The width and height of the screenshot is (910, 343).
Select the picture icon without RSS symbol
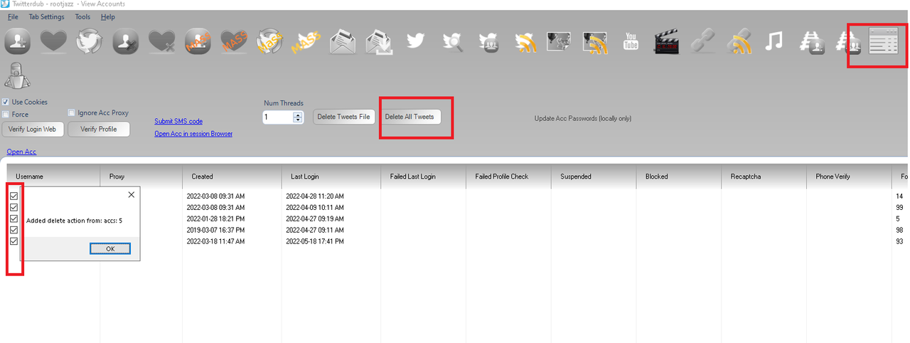(x=560, y=41)
